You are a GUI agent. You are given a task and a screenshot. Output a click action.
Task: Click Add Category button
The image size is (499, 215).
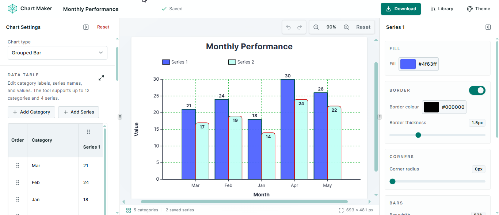click(31, 112)
